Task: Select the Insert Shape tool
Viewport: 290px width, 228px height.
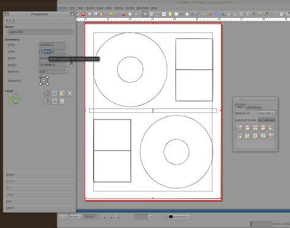Action: click(176, 14)
